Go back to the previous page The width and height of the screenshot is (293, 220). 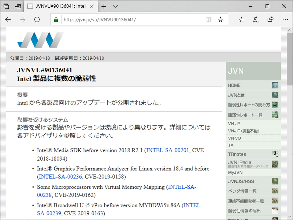[x=8, y=19]
